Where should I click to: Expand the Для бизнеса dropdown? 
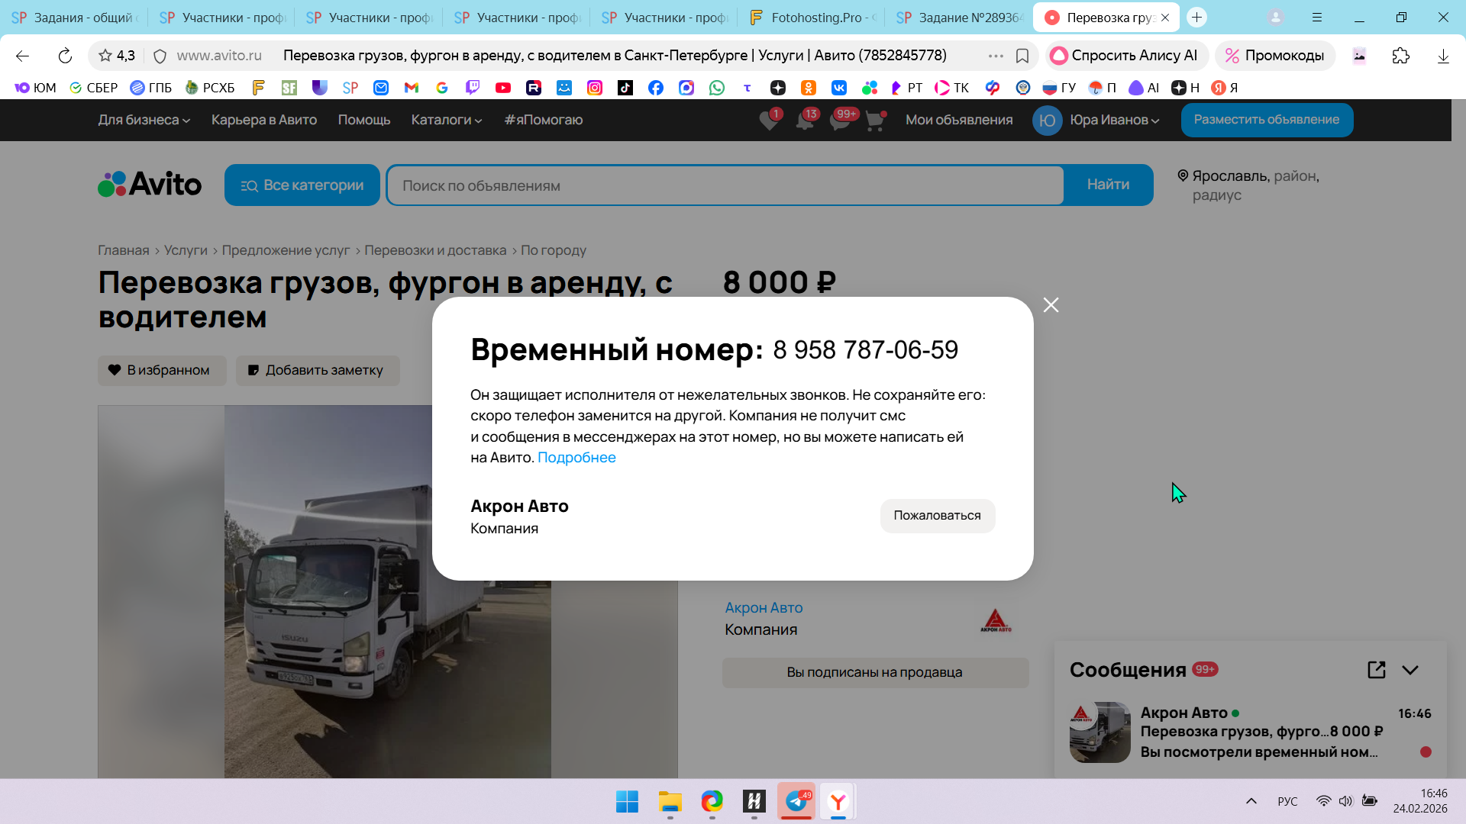[x=144, y=120]
